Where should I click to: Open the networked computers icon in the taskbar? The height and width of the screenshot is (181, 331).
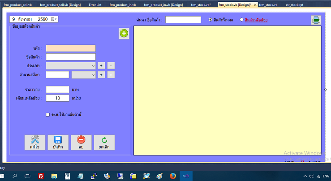coord(94,176)
